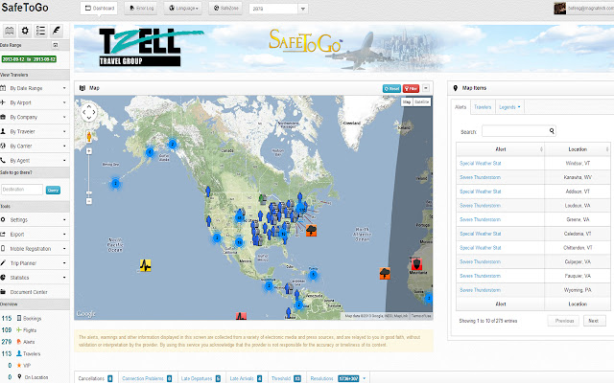
Task: Click the checklist icon in sidebar toolbar
Action: tap(40, 30)
